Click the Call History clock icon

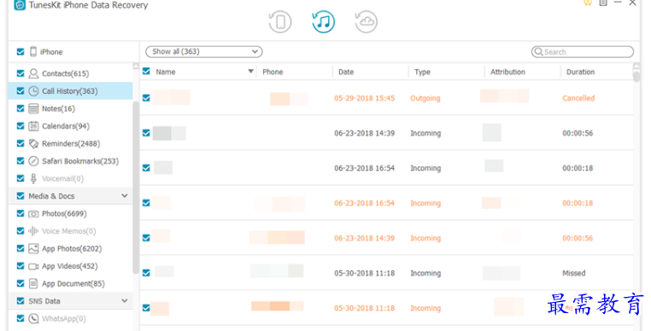click(33, 91)
